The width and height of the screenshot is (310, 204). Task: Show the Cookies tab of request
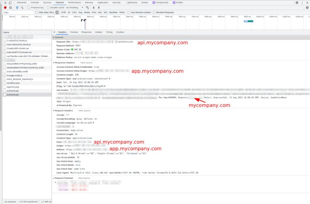coord(120,32)
